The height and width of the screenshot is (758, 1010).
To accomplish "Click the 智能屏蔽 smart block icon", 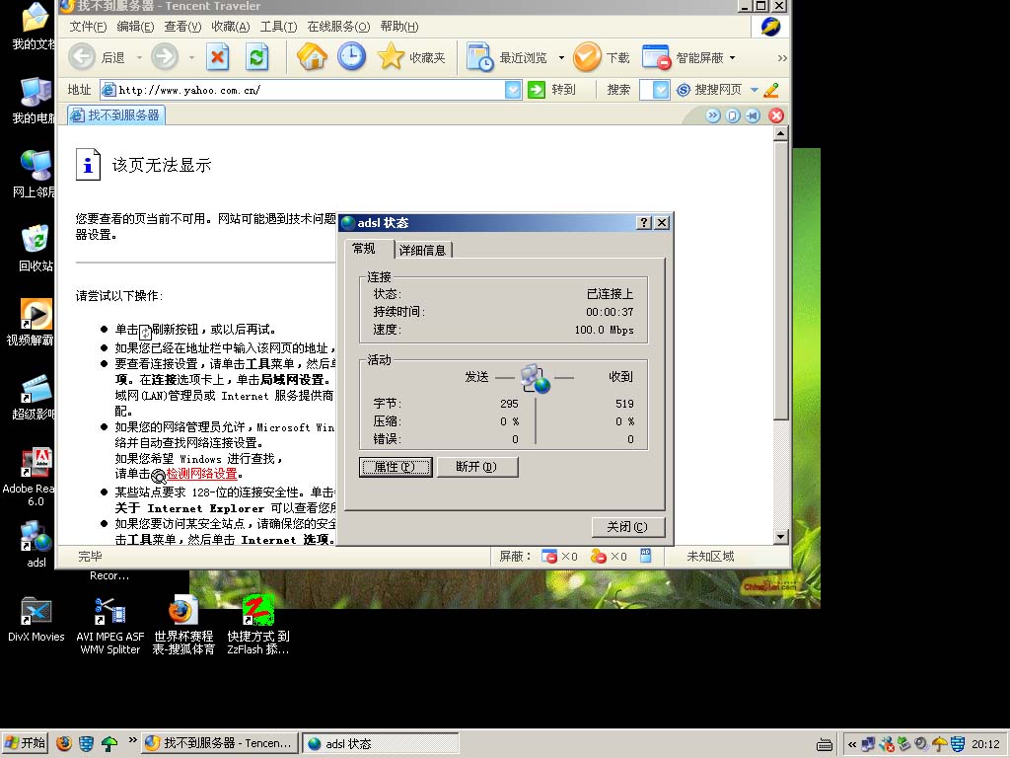I will [x=657, y=57].
